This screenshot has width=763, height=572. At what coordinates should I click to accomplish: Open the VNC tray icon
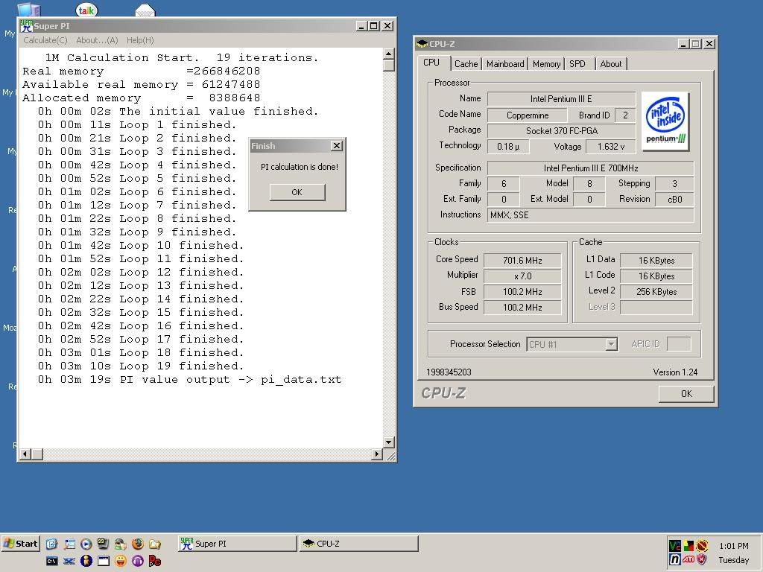coord(675,546)
